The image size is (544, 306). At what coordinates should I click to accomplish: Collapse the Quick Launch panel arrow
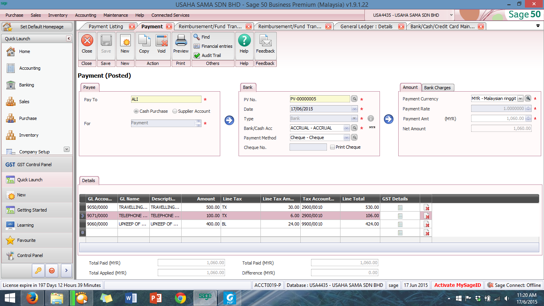click(68, 39)
